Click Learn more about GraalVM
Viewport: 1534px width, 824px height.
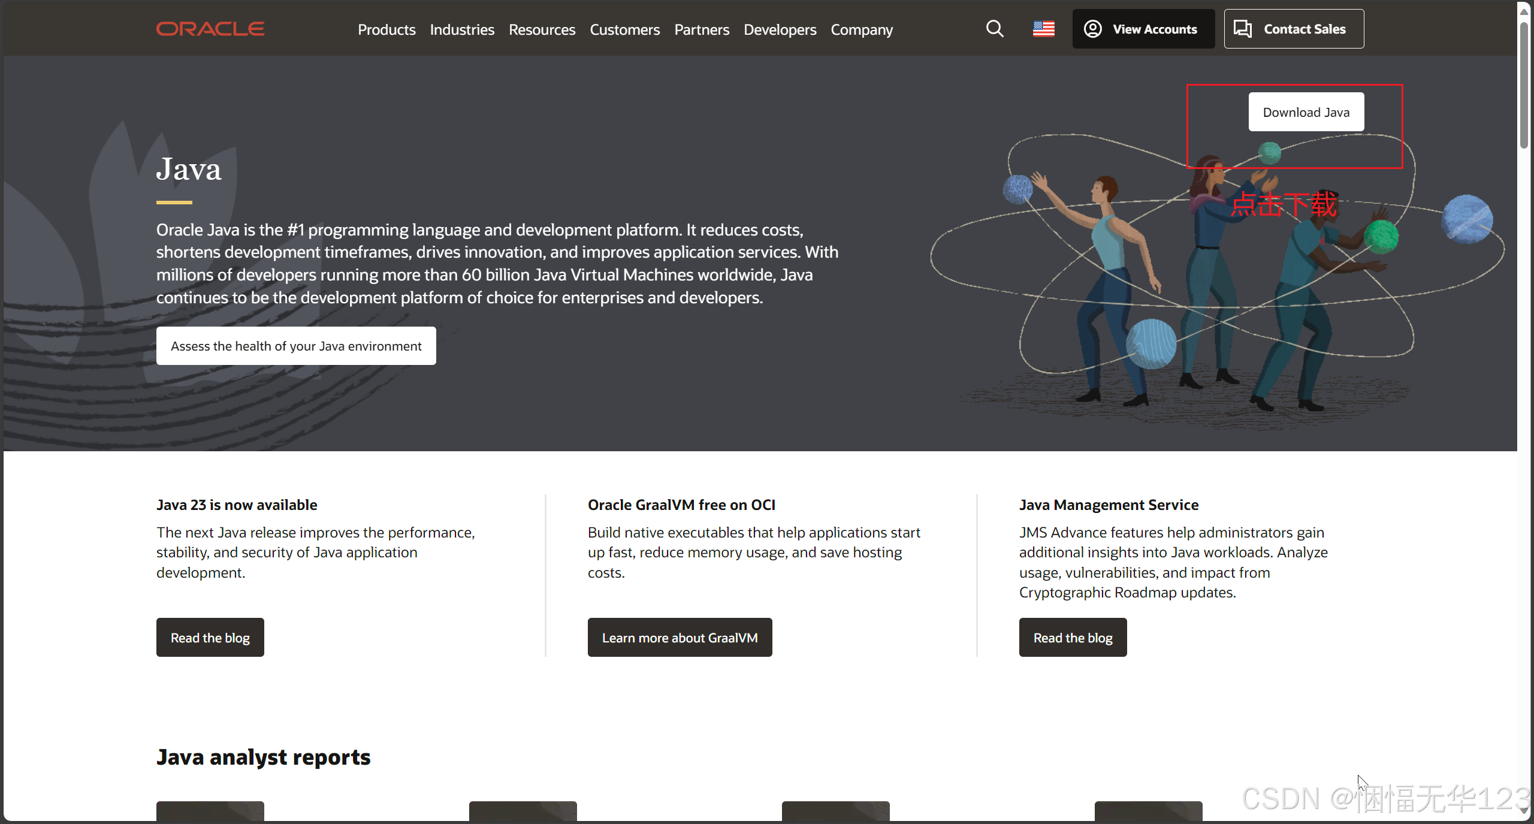680,638
